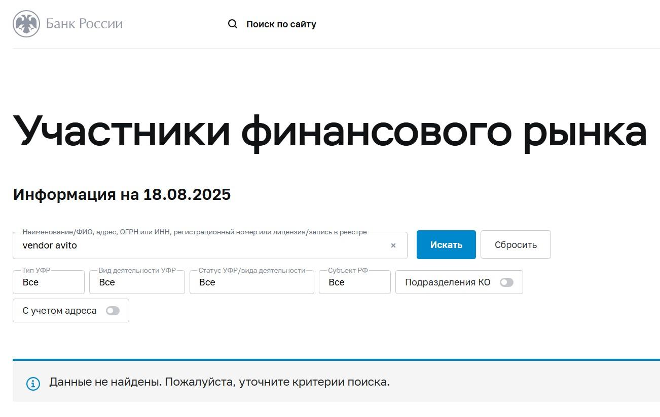This screenshot has width=660, height=417.
Task: Click the Искать search button
Action: point(446,244)
